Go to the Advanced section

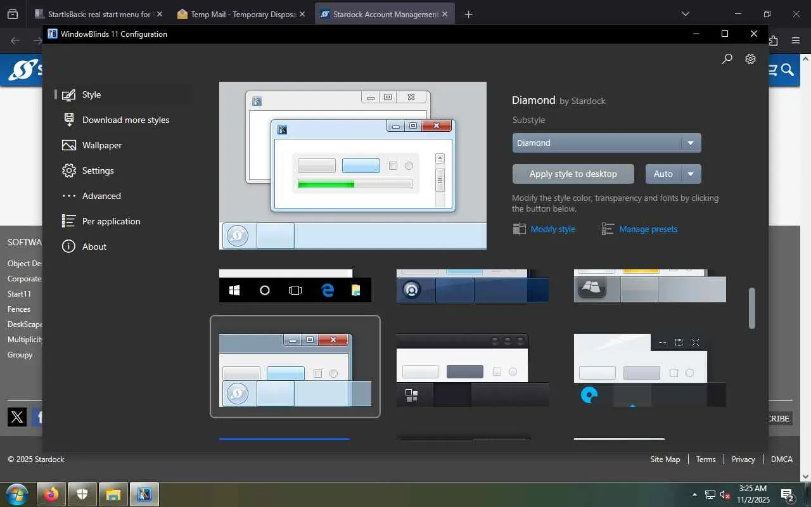pyautogui.click(x=101, y=196)
